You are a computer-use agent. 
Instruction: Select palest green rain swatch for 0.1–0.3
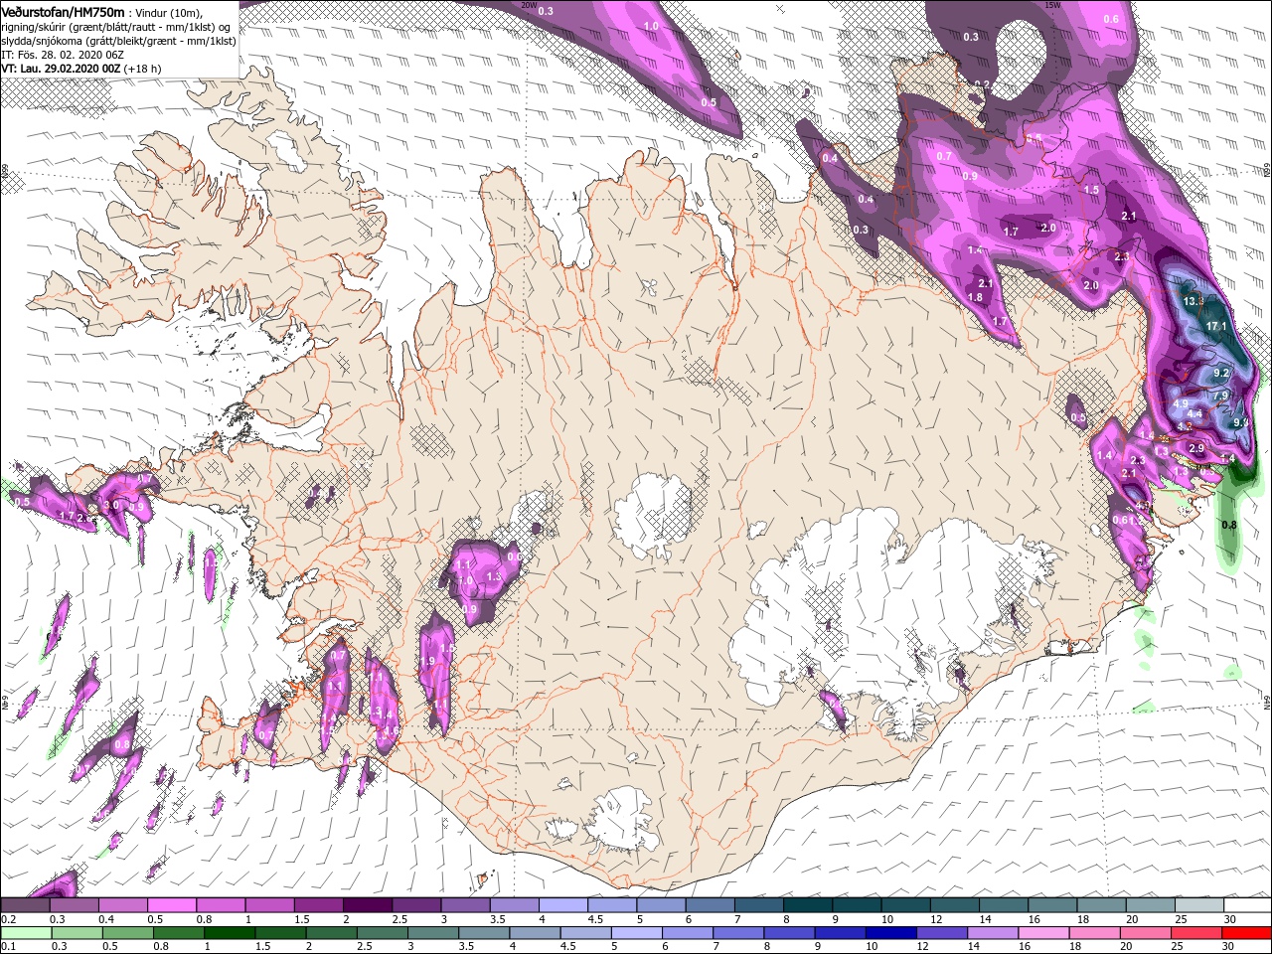(x=25, y=933)
